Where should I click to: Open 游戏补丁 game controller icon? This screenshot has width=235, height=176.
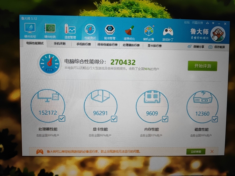point(168,34)
